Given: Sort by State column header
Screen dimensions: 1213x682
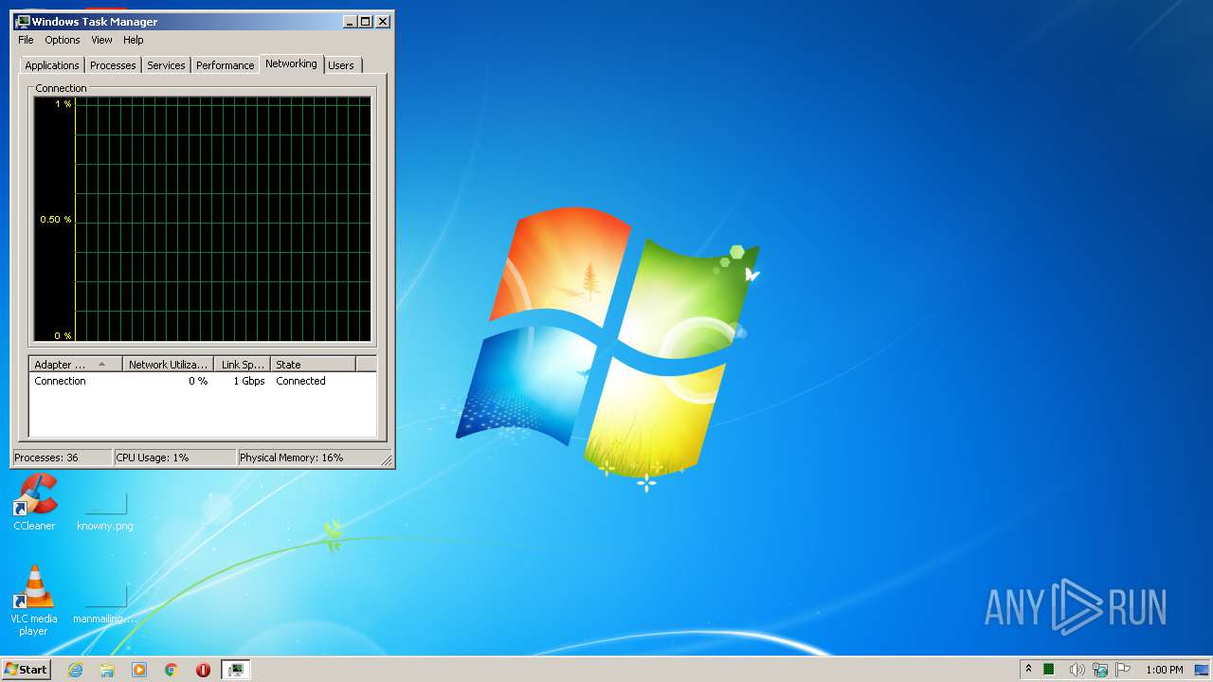Looking at the screenshot, I should coord(313,364).
